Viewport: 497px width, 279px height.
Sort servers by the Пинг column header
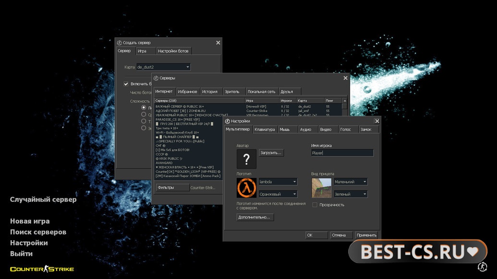(x=333, y=101)
